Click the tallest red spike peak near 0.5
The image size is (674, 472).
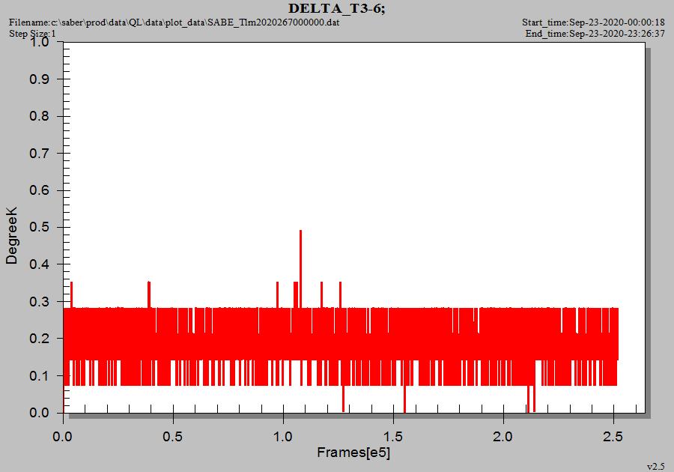(x=300, y=232)
